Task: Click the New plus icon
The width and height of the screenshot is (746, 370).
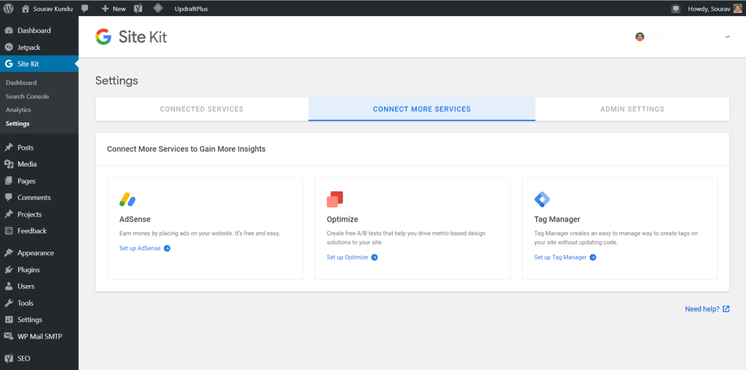Action: [x=105, y=9]
